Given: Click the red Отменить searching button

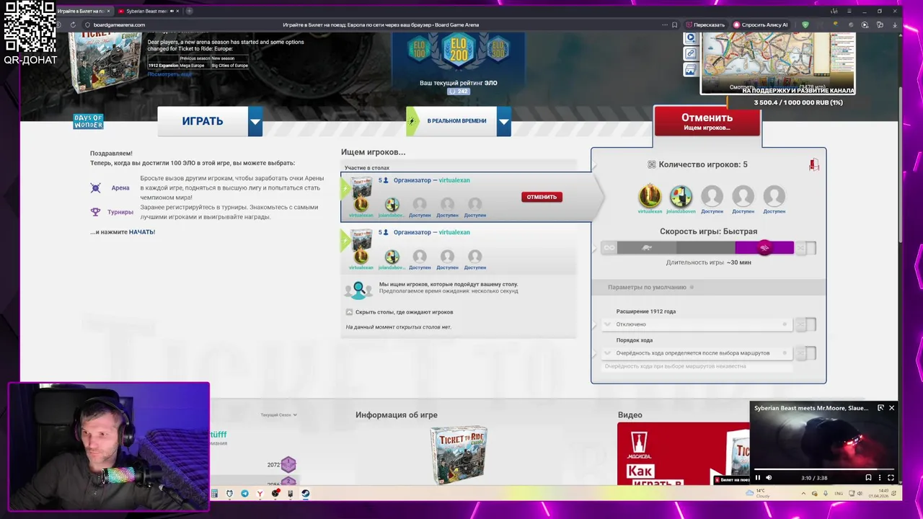Looking at the screenshot, I should tap(707, 121).
